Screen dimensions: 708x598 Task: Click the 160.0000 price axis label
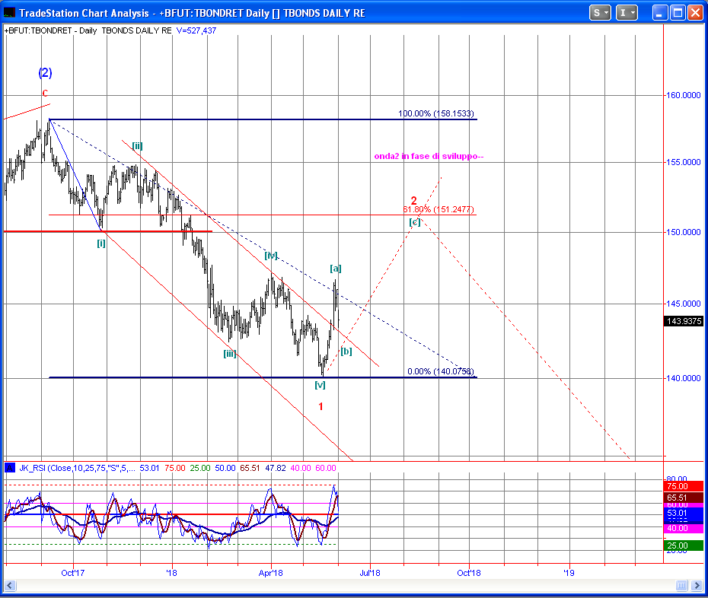684,95
